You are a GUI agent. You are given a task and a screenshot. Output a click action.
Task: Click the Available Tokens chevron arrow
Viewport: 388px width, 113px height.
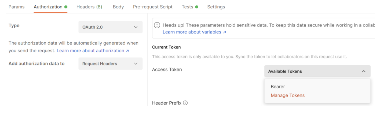pos(364,71)
